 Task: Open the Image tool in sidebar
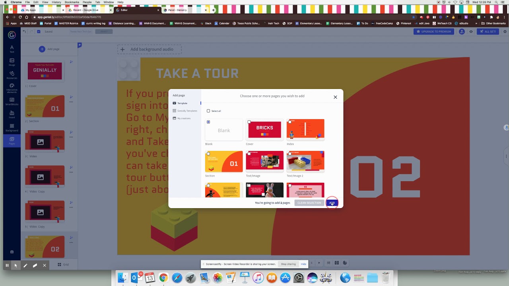(x=12, y=62)
